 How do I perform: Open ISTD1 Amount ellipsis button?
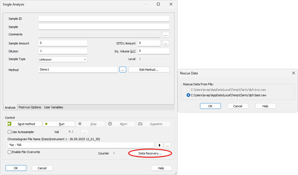pos(166,43)
